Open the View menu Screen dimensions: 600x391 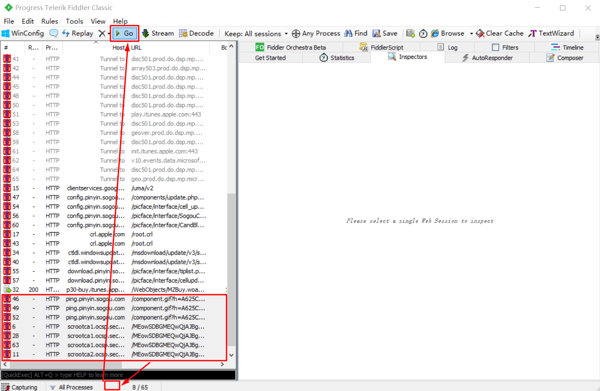(98, 21)
